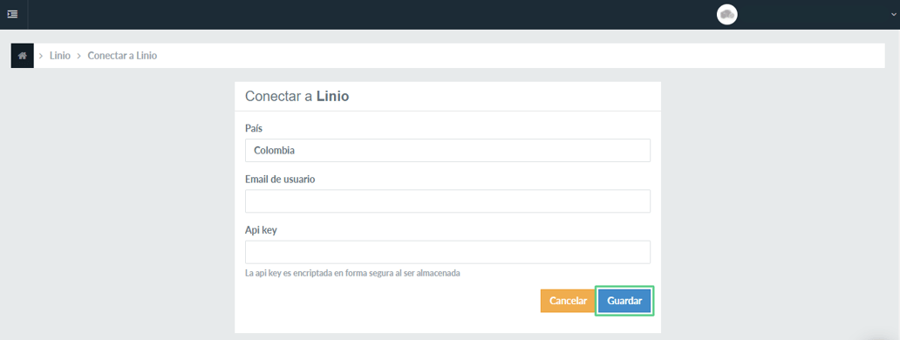
Task: Focus the Api key field
Action: click(x=447, y=252)
